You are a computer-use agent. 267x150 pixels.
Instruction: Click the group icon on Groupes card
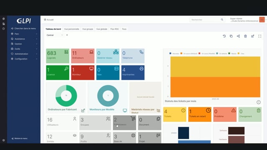[x=108, y=119]
